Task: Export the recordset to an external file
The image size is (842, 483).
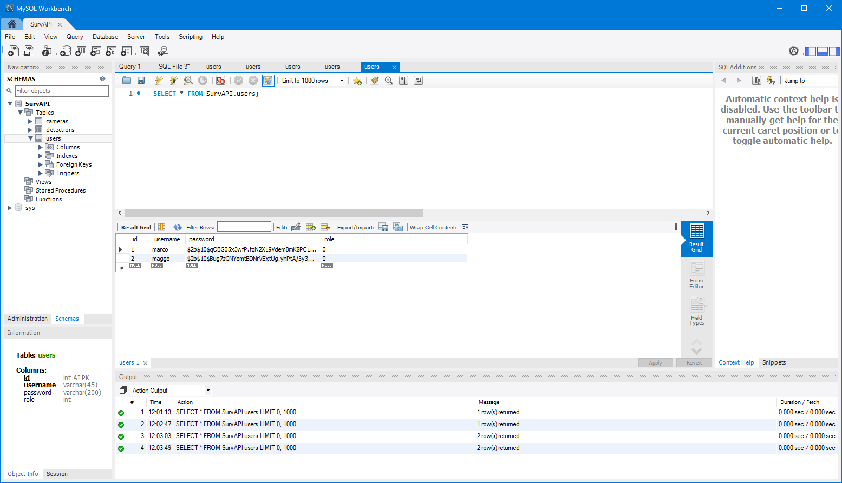Action: pos(383,227)
